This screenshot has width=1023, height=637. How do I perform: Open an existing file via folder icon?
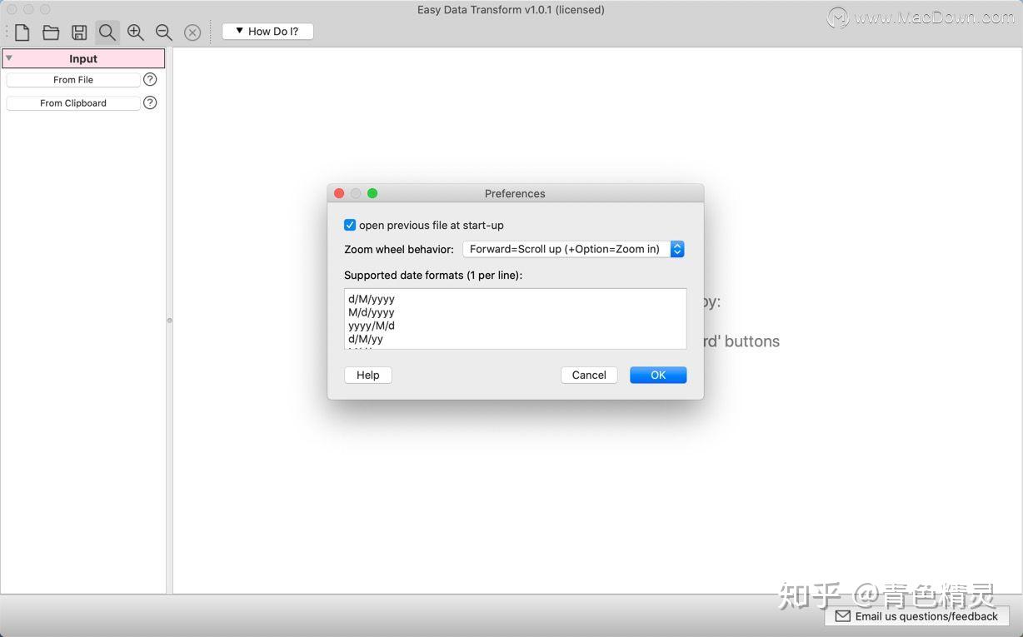tap(50, 32)
